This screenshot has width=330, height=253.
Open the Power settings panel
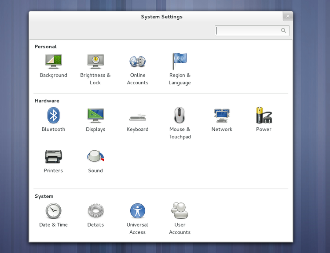264,116
